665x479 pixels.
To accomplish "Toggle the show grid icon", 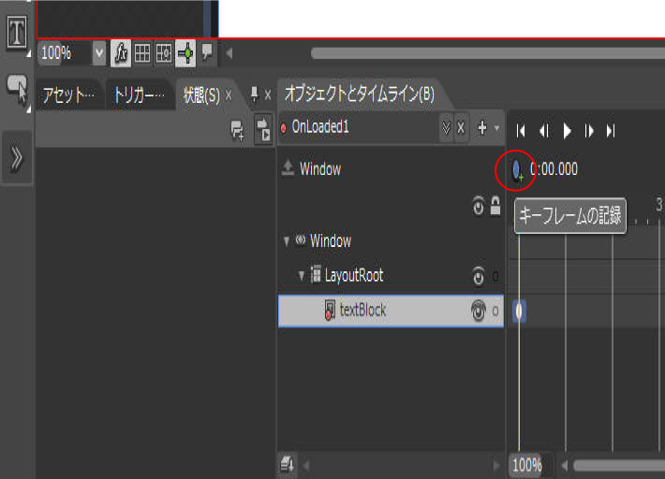I will click(x=142, y=53).
